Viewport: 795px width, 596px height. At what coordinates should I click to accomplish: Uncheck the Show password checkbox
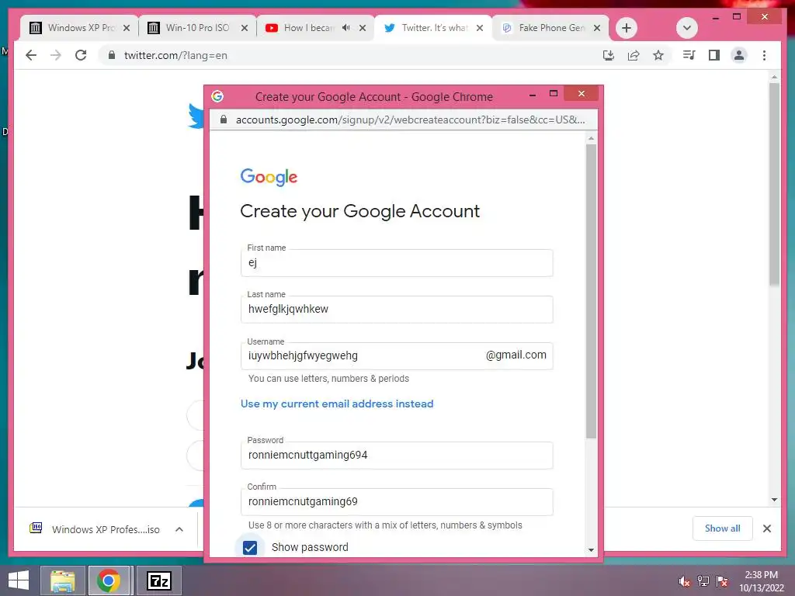pos(250,547)
